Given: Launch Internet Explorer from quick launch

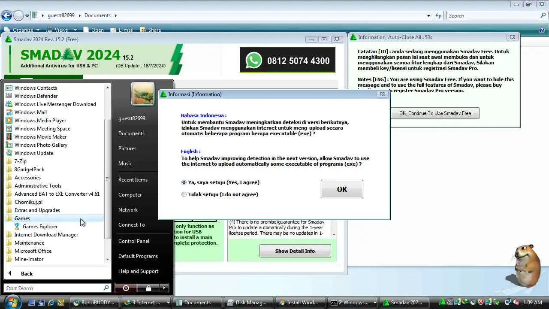Looking at the screenshot, I should pos(51,303).
